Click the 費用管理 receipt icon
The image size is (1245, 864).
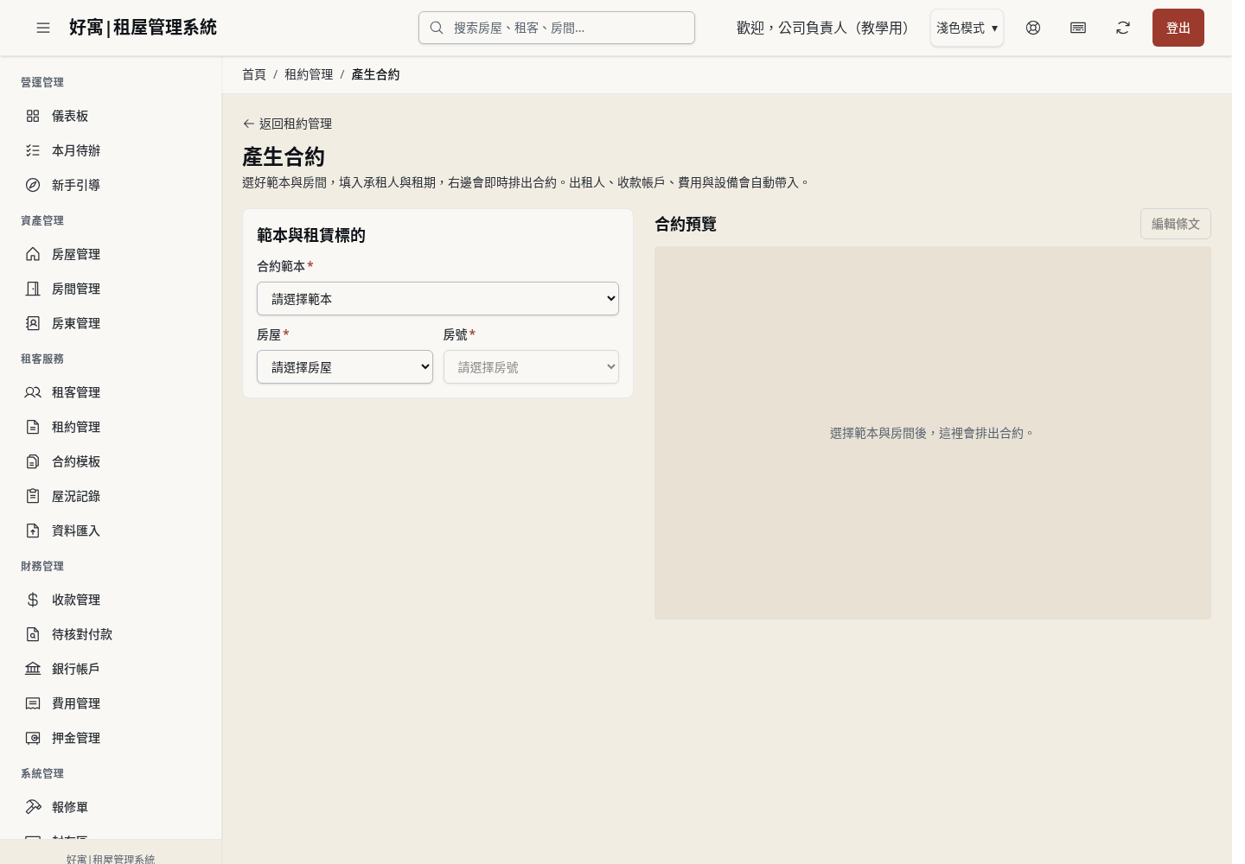pyautogui.click(x=33, y=703)
